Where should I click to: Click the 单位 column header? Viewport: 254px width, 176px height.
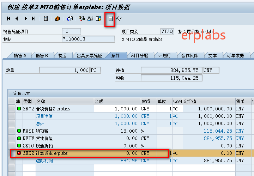(164, 101)
